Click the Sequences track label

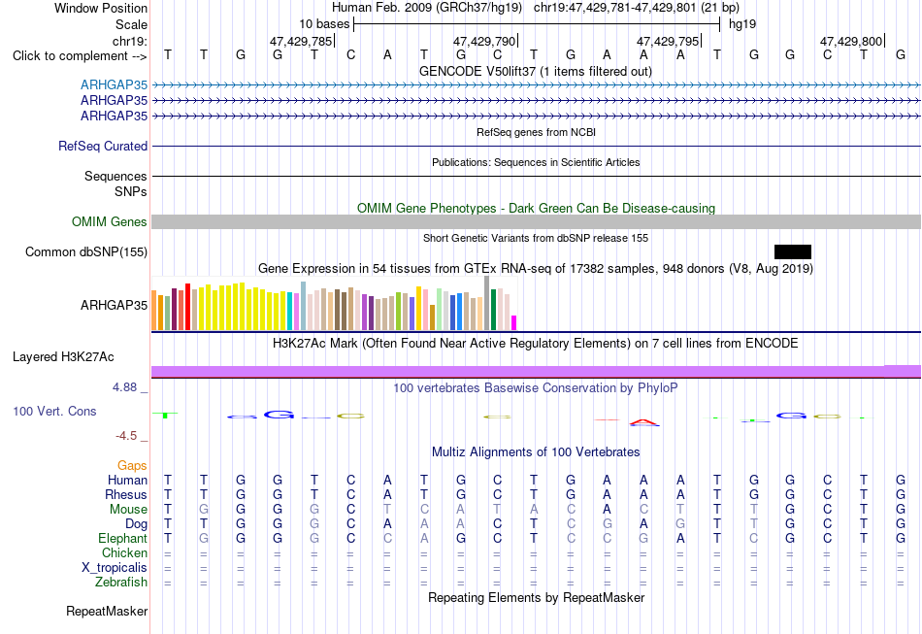point(115,176)
